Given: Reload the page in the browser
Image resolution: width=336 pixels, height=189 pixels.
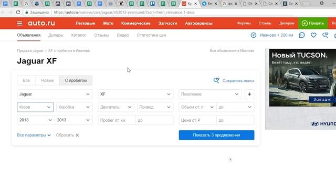Looking at the screenshot, I should [18, 13].
